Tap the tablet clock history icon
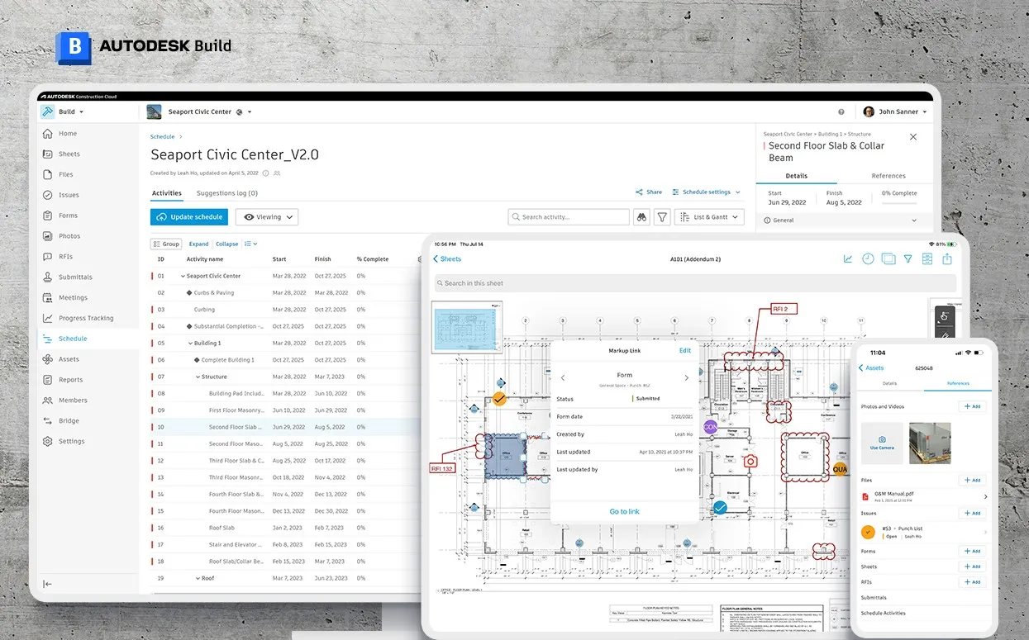Viewport: 1029px width, 640px height. (868, 258)
